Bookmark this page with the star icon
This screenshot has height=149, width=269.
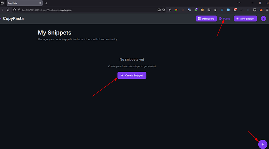[164, 10]
